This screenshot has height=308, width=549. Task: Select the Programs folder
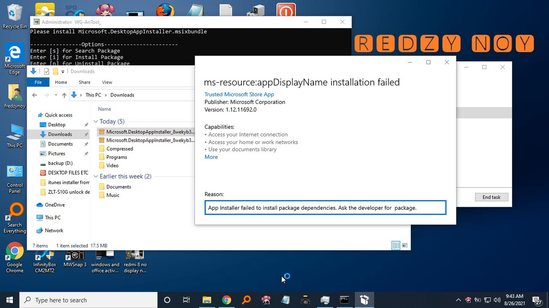click(x=117, y=157)
